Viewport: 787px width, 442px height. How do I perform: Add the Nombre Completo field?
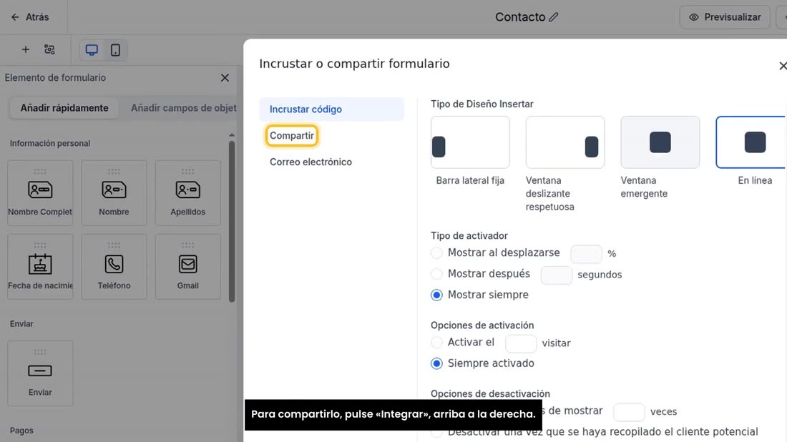click(x=40, y=192)
